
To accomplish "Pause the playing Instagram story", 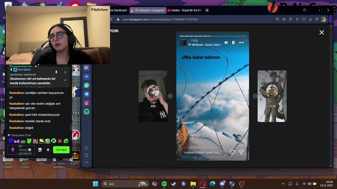I will 233,43.
